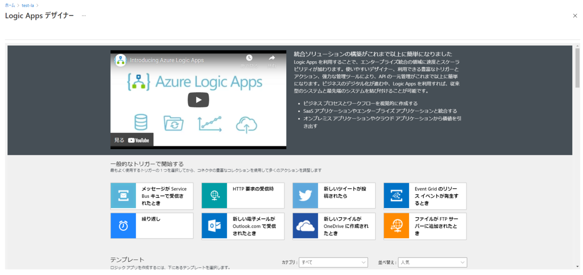Viewport: 583px width, 275px height.
Task: Click the video title 'Introducing Azure Logic Apps'
Action: 167,60
